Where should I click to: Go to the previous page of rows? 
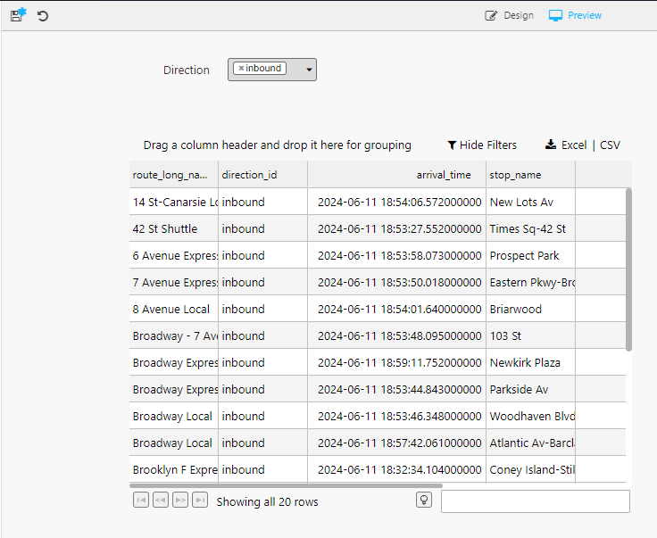[161, 501]
